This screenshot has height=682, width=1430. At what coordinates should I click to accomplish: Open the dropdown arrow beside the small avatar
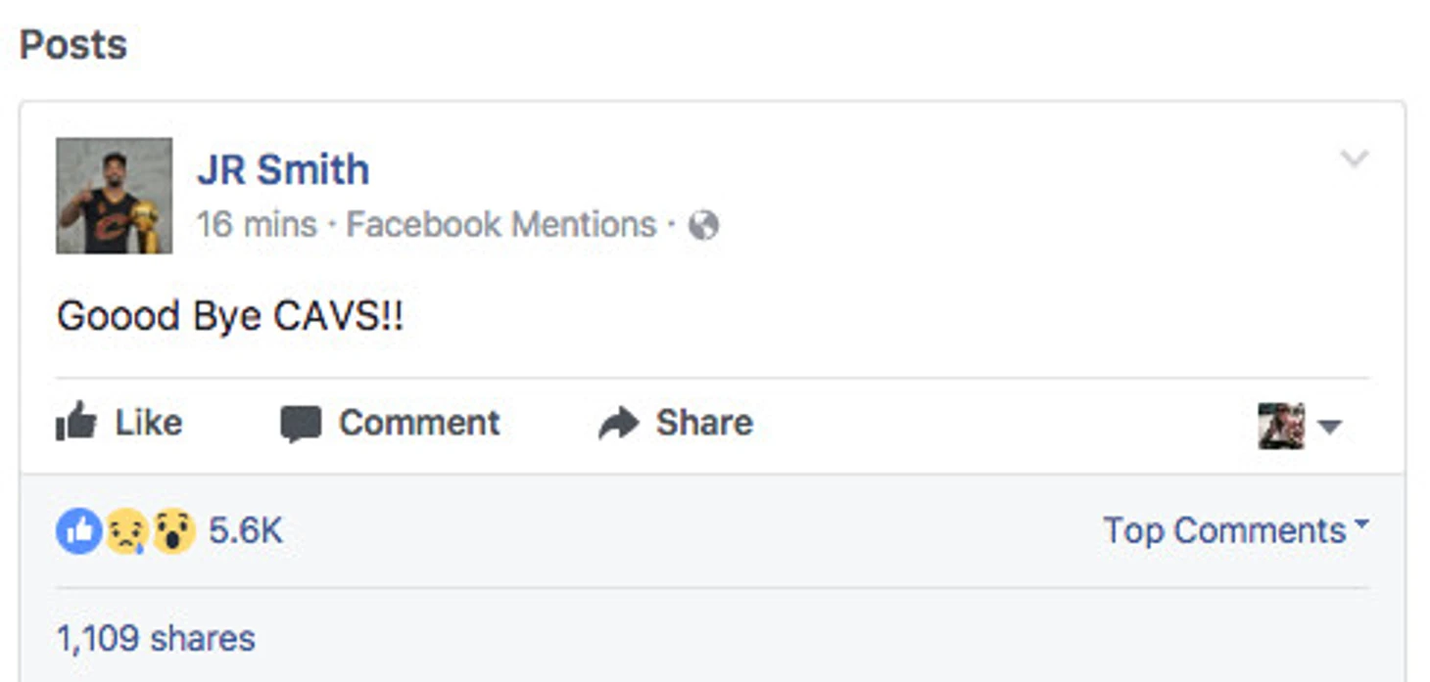(x=1329, y=427)
